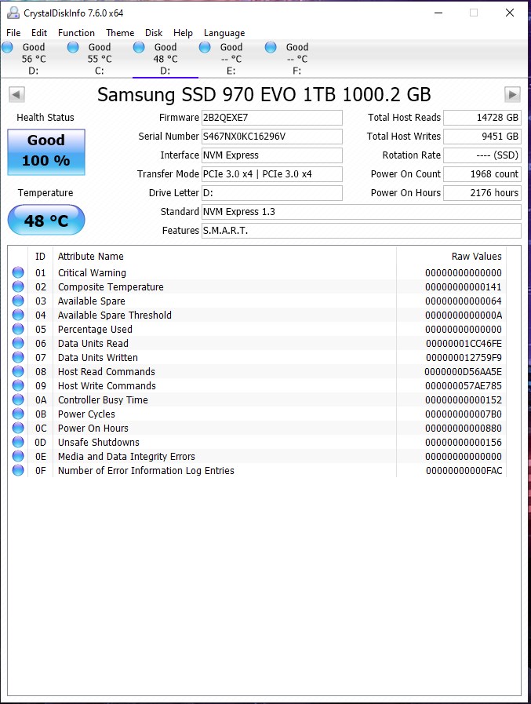Click the Interface field NVM Express

(272, 155)
